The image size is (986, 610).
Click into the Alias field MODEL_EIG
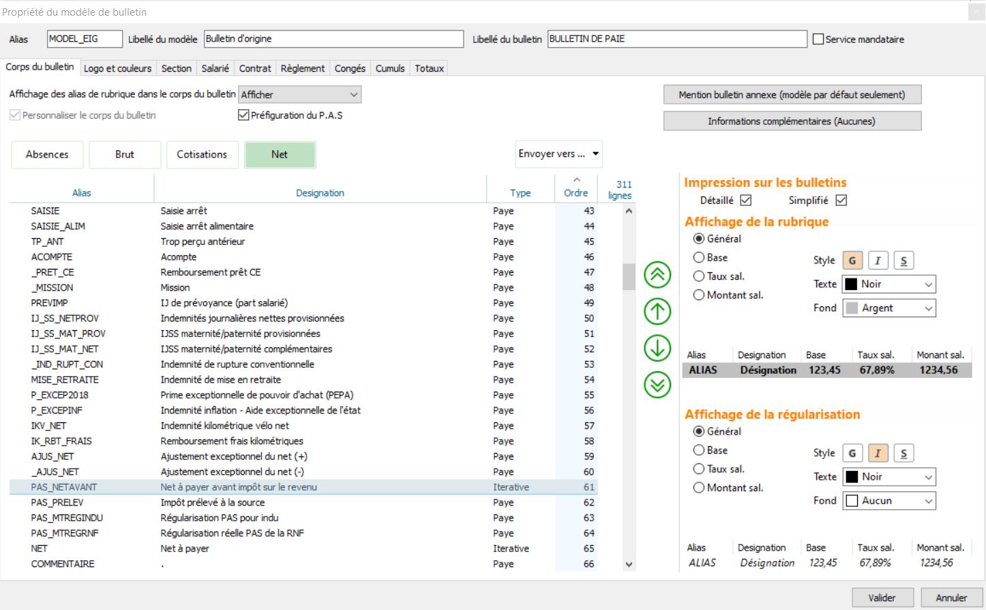85,39
